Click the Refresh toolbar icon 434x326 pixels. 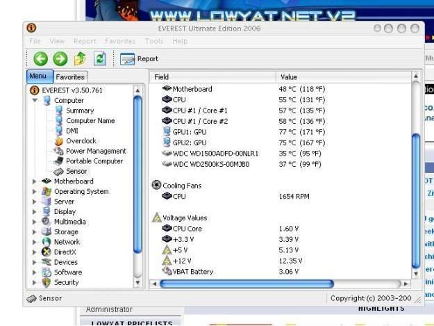tap(99, 59)
